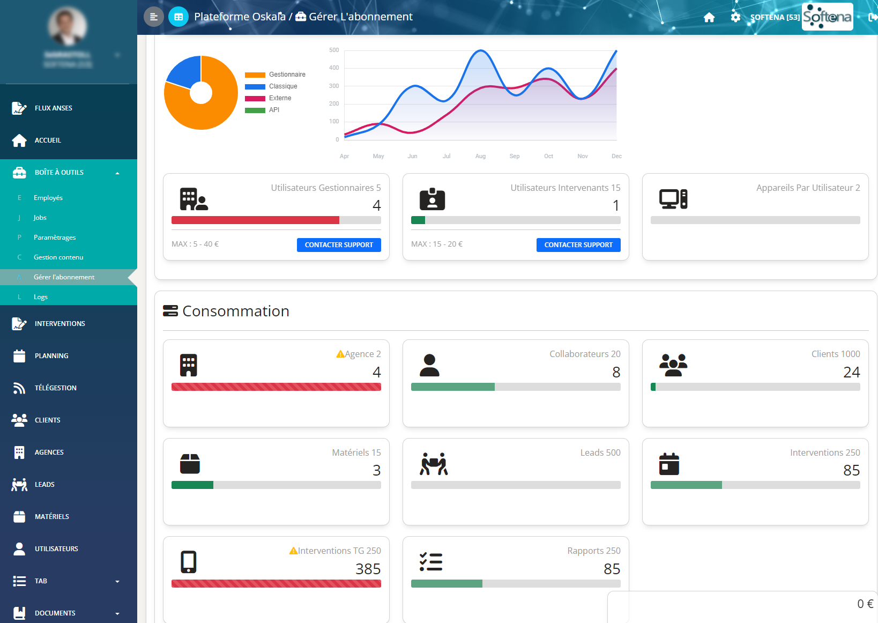Click the Utilisateurs person icon in sidebar
Image resolution: width=878 pixels, height=623 pixels.
point(19,549)
